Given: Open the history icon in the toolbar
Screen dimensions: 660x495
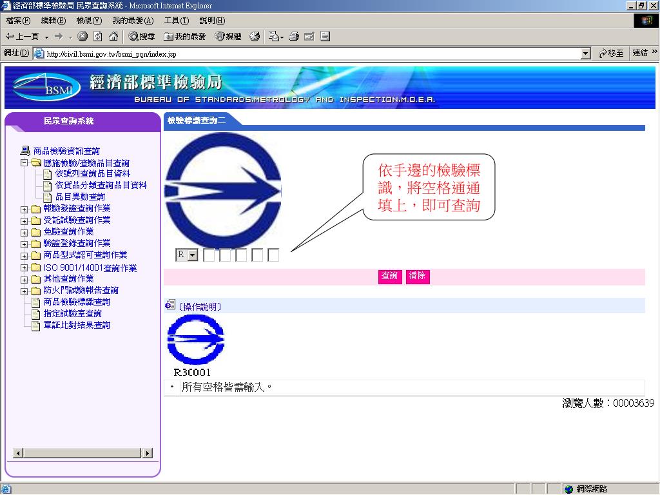Looking at the screenshot, I should click(x=254, y=37).
